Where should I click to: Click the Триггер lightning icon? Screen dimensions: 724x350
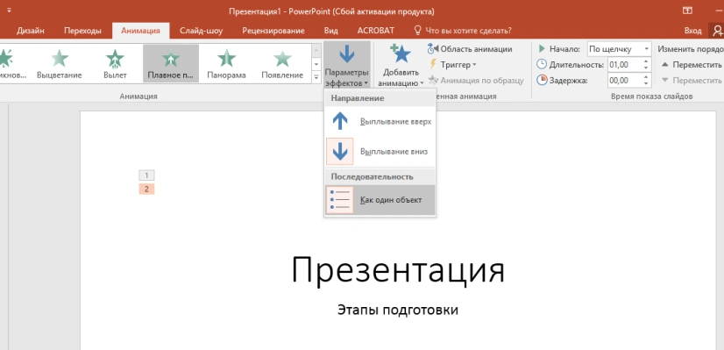coord(433,64)
